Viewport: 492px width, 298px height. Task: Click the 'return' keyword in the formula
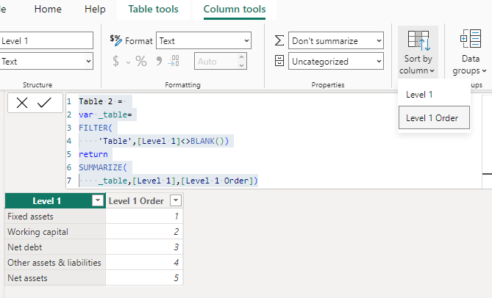point(93,154)
